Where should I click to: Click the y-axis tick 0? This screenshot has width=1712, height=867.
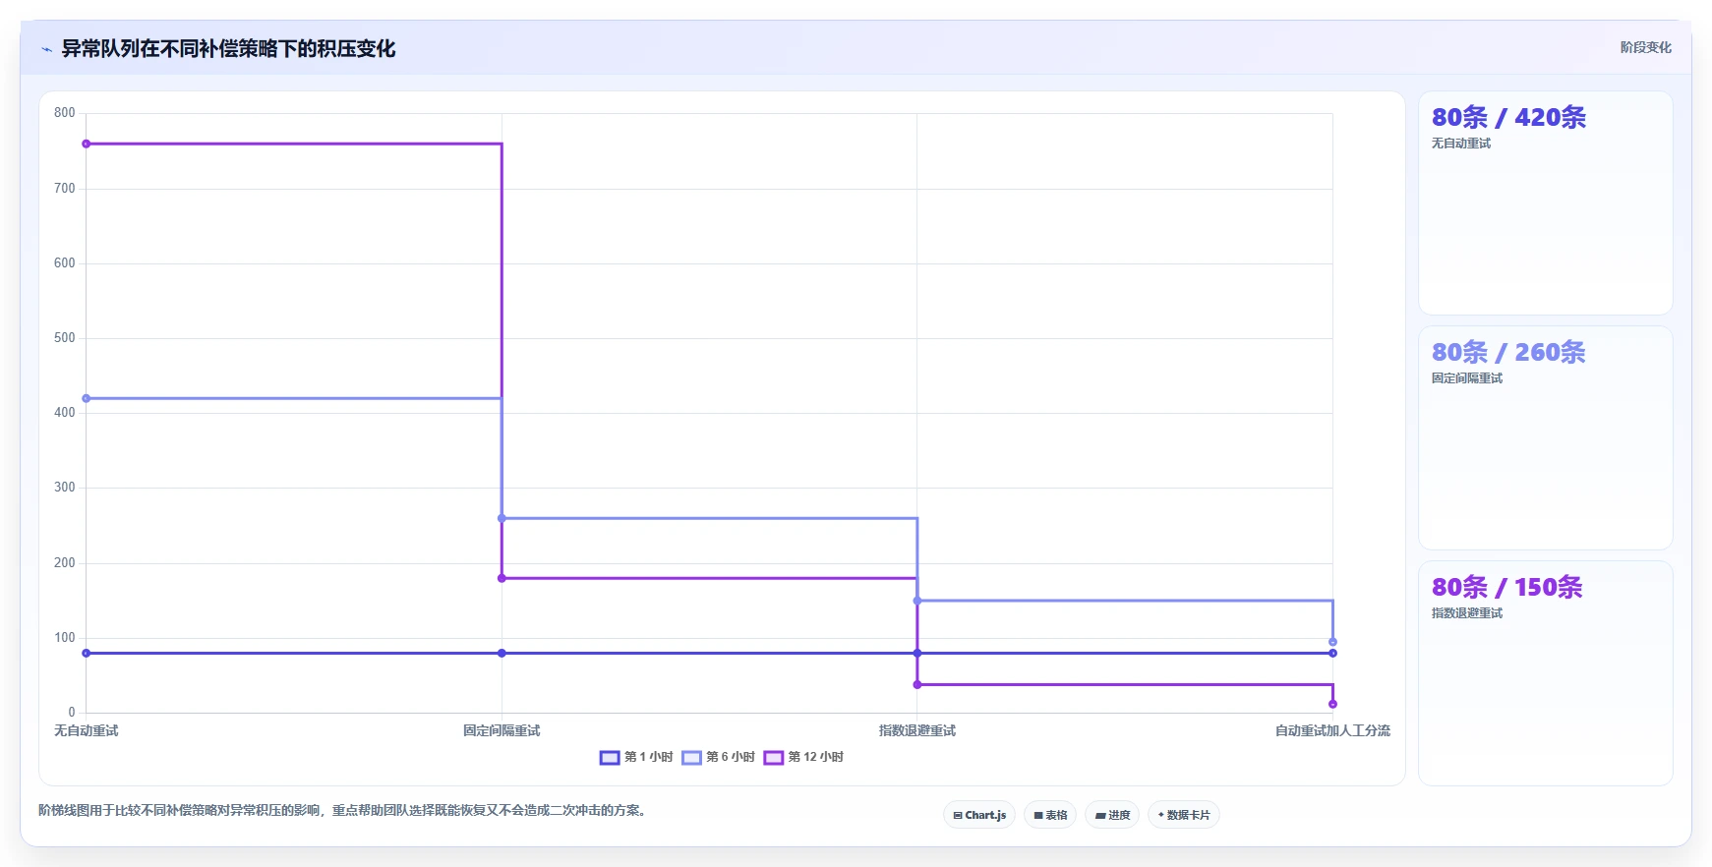coord(72,712)
